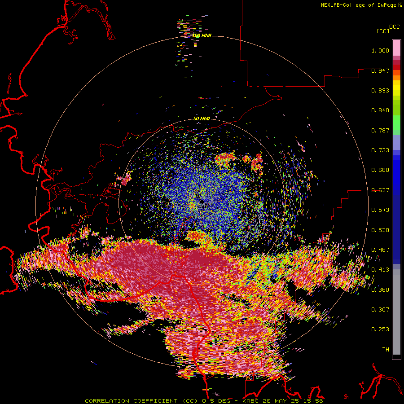This screenshot has height=404, width=404.
Task: Pick the gray color bar segment
Action: pyautogui.click(x=396, y=312)
